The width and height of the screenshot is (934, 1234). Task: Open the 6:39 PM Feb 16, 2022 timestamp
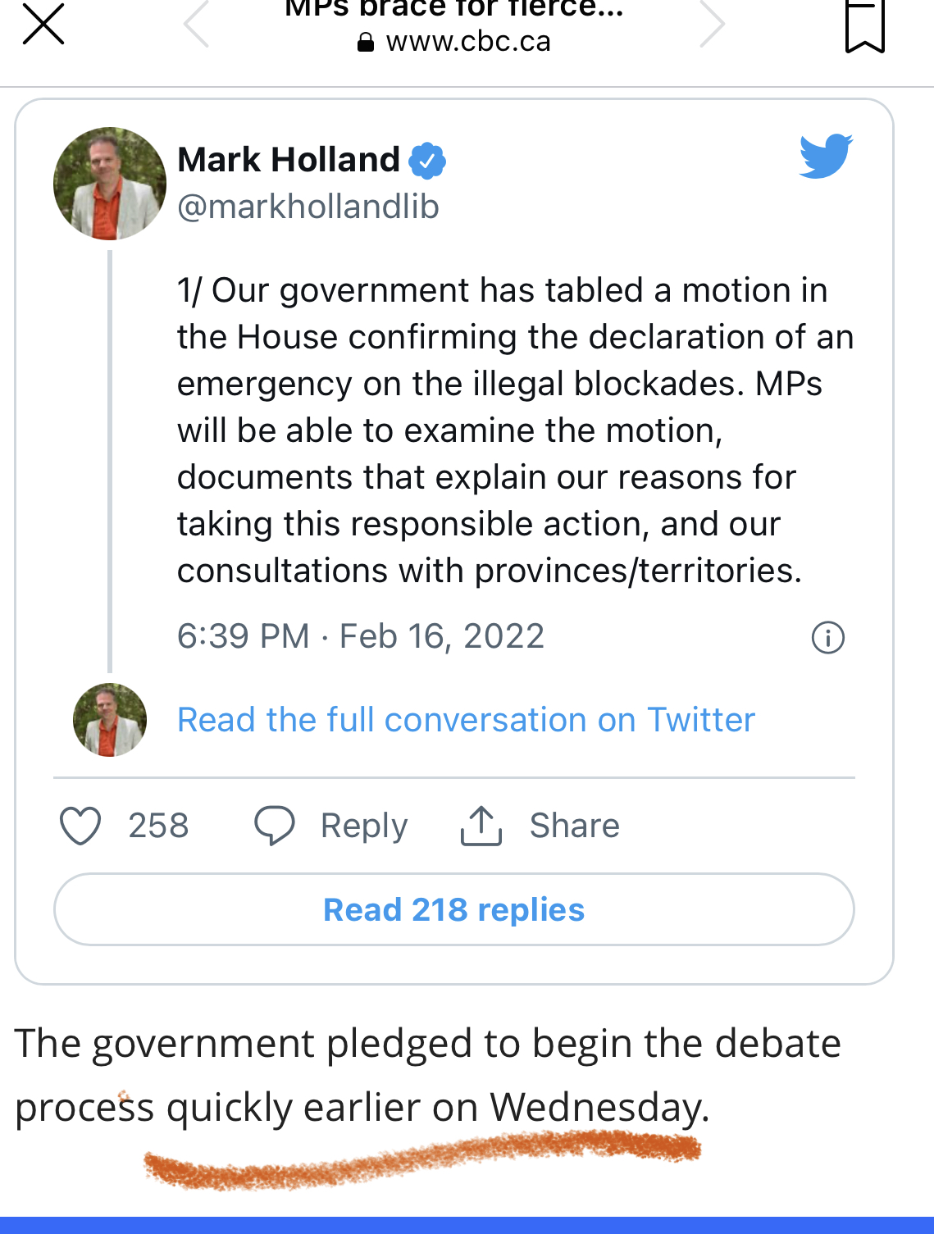coord(361,636)
